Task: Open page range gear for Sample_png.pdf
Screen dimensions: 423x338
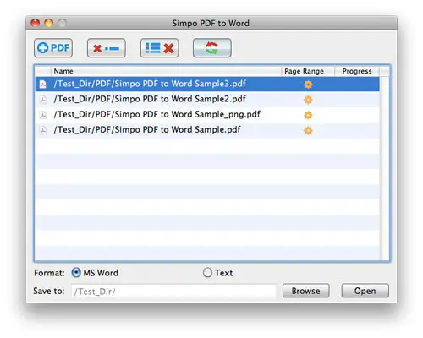Action: click(x=308, y=115)
